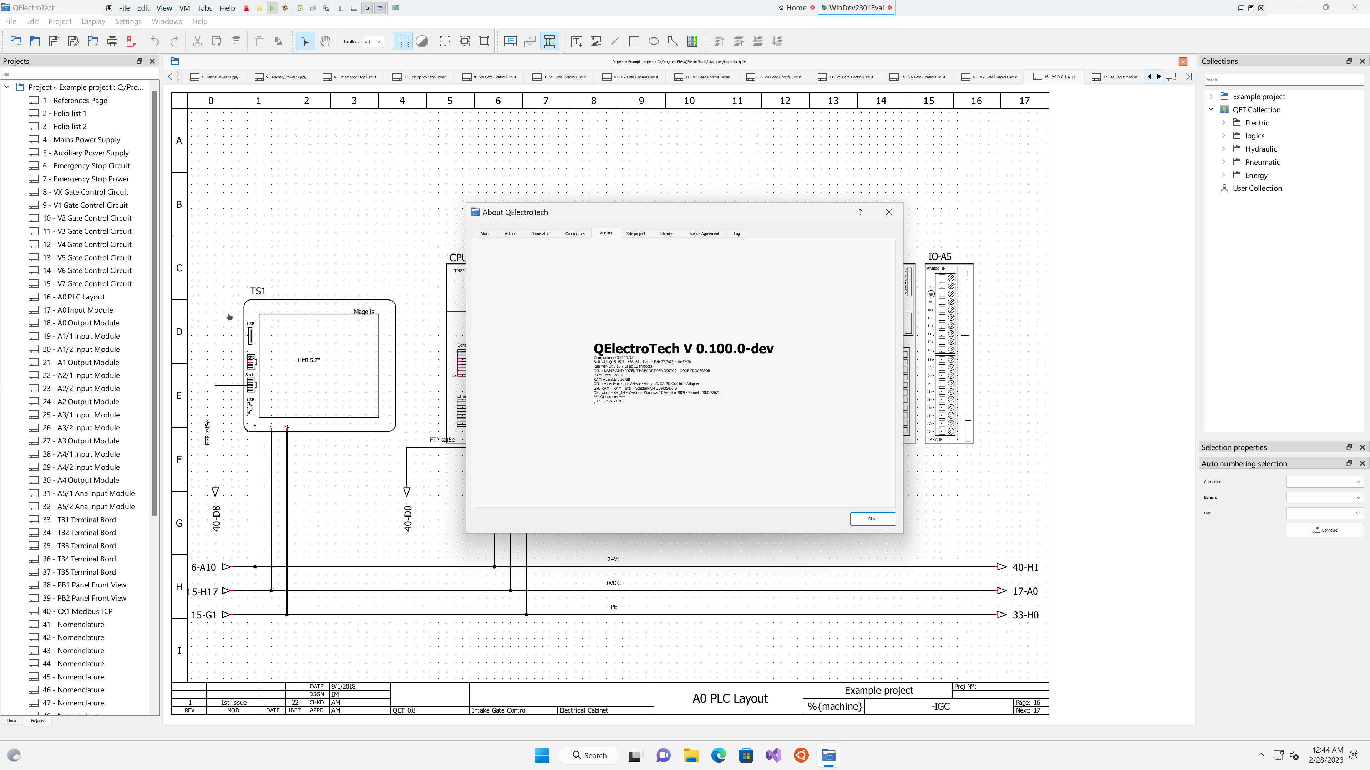Screen dimensions: 1370x770
Task: Save the project with floppy icon
Action: coord(54,41)
